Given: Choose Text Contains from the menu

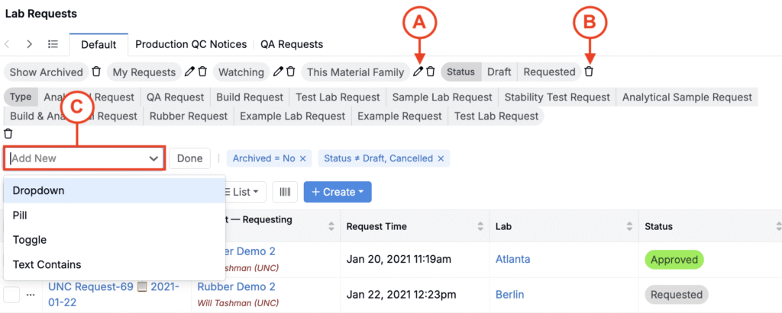Looking at the screenshot, I should [x=47, y=264].
